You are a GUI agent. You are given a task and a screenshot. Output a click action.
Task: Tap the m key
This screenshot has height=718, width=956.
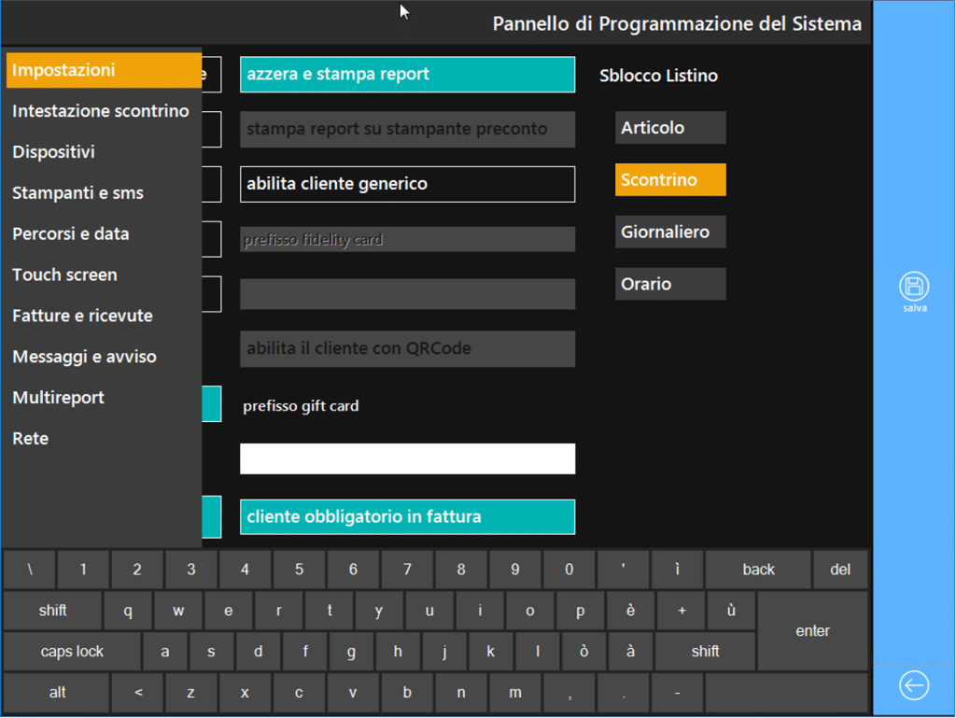[515, 693]
